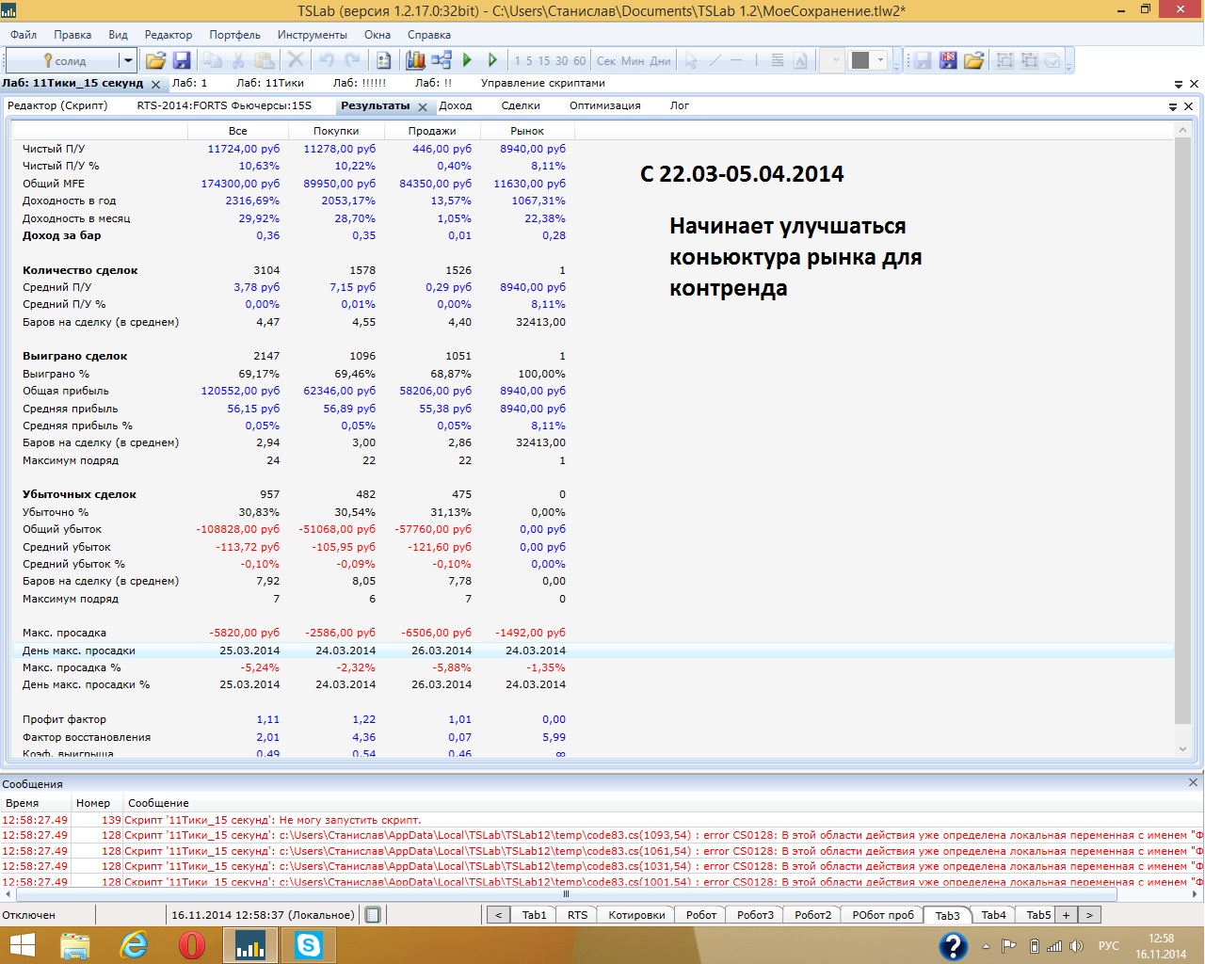Open the lab tabs list dropdown arrow

[x=1179, y=84]
